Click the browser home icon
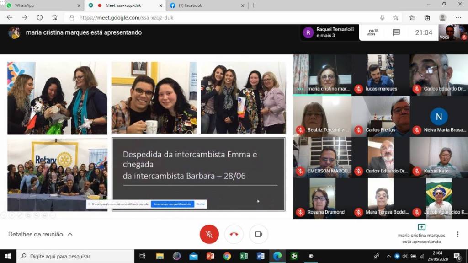468x263 pixels. tap(55, 17)
